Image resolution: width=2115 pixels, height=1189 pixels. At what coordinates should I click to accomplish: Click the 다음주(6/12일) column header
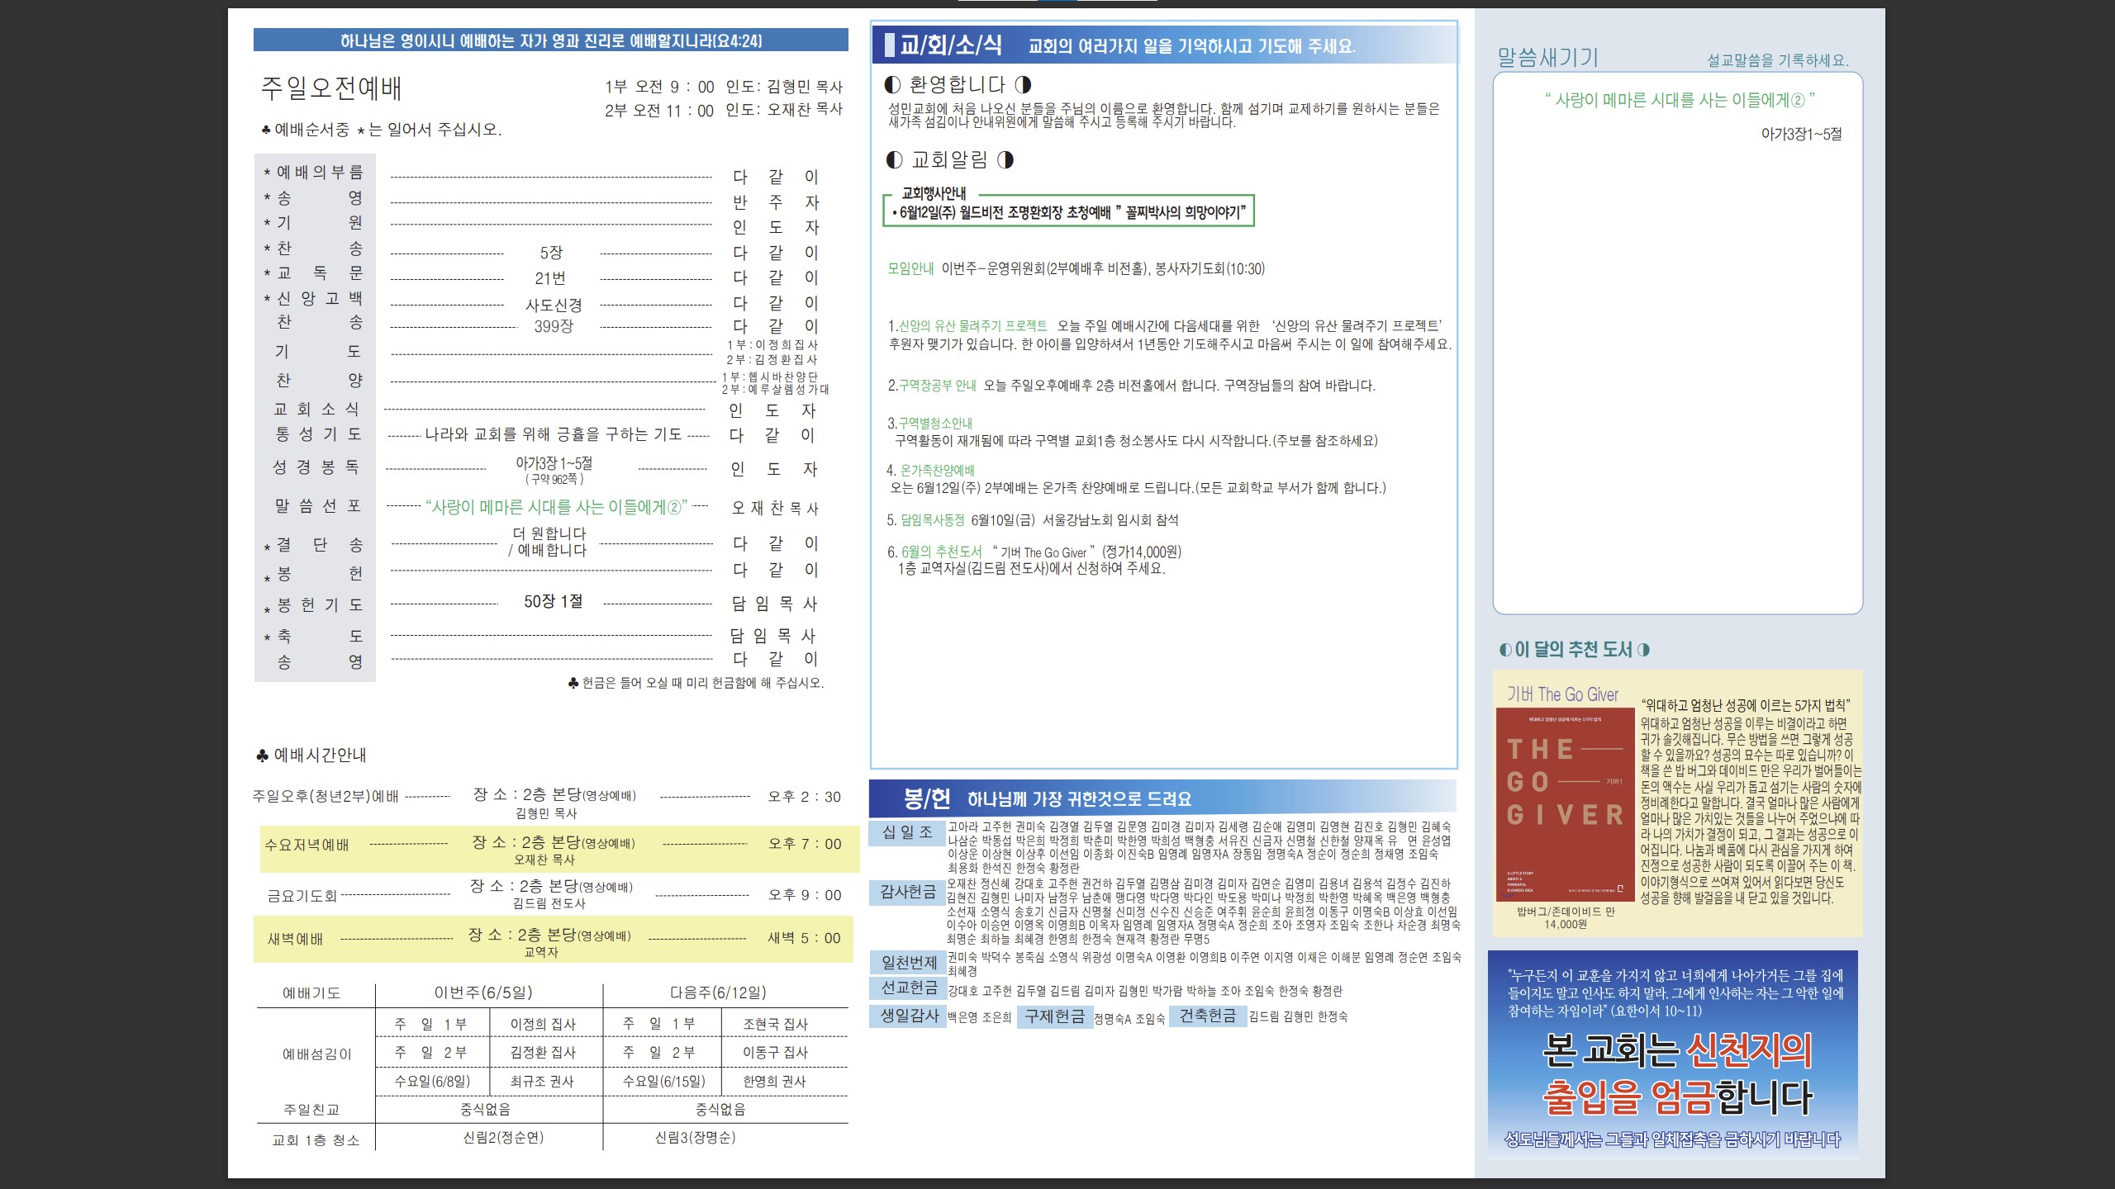coord(718,992)
